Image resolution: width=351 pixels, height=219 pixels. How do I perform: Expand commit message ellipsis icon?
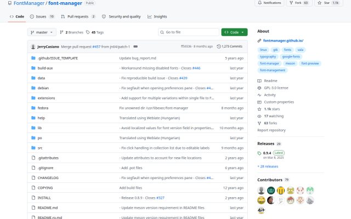pos(135,47)
